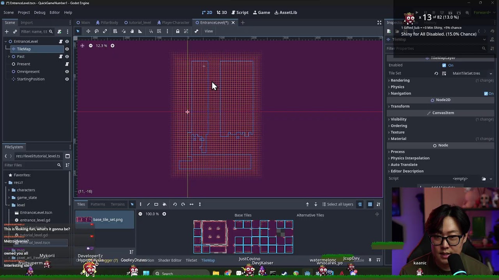Rotate tile left icon
Viewport: 499px width, 280px height.
[175, 204]
